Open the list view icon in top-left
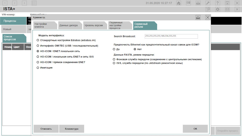This screenshot has width=242, height=136. 34,3
